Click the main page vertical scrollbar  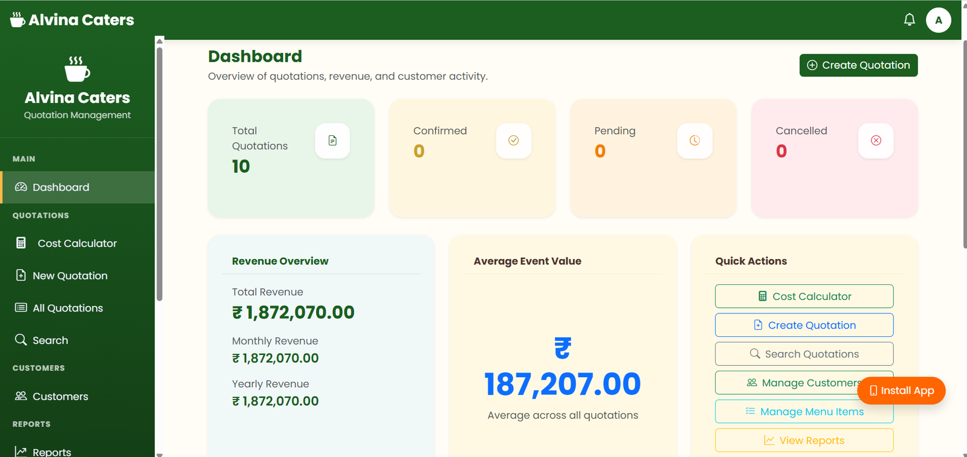(x=965, y=144)
